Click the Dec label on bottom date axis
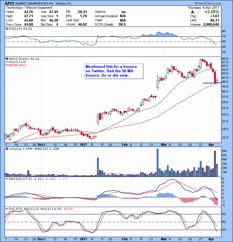This screenshot has height=242, width=233. tap(40, 239)
